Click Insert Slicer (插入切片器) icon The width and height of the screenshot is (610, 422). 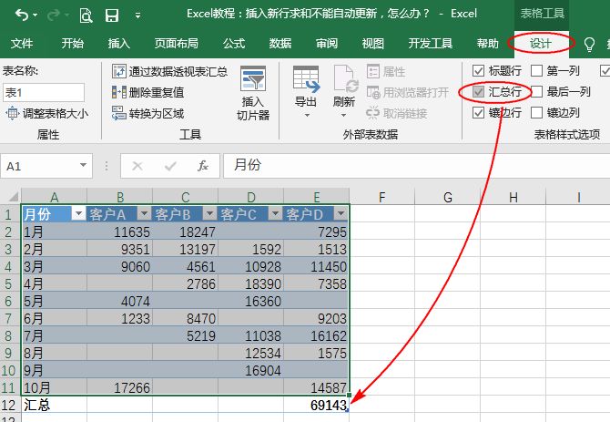(x=253, y=79)
